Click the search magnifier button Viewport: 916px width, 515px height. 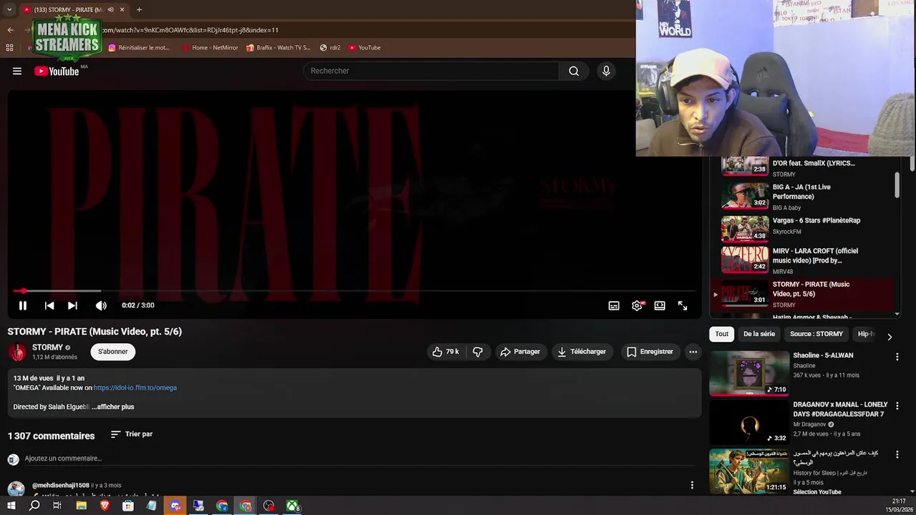pyautogui.click(x=574, y=71)
